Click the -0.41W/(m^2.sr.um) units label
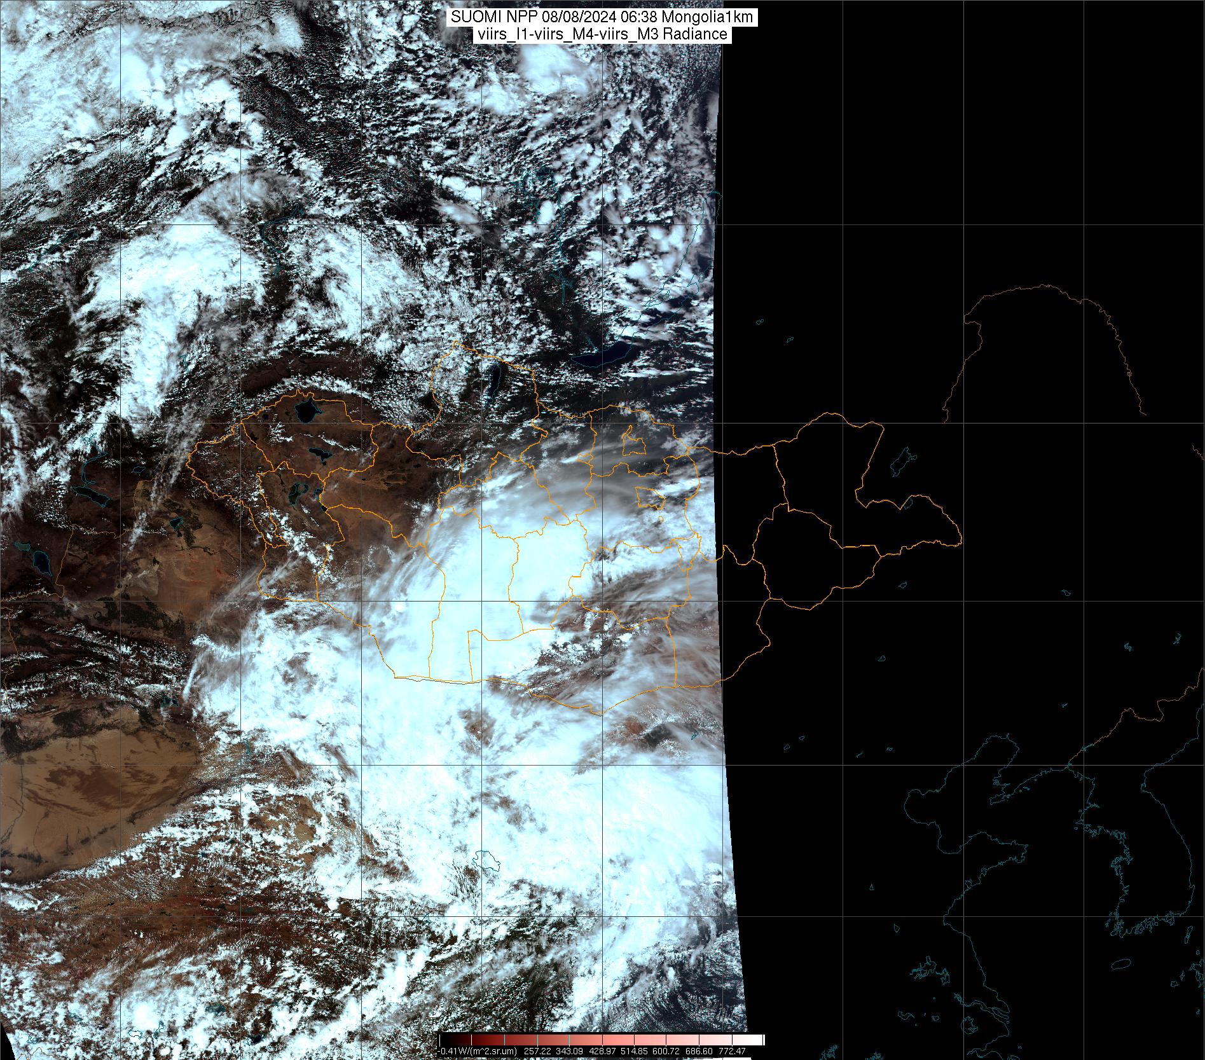1205x1060 pixels. pyautogui.click(x=478, y=1051)
